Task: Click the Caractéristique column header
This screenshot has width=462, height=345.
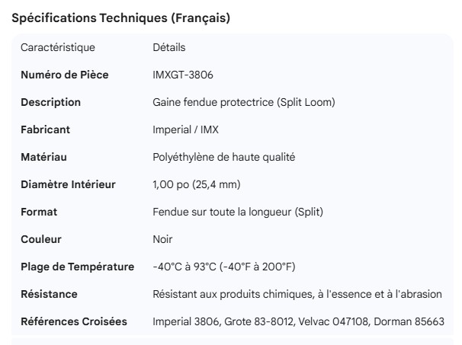Action: (58, 48)
